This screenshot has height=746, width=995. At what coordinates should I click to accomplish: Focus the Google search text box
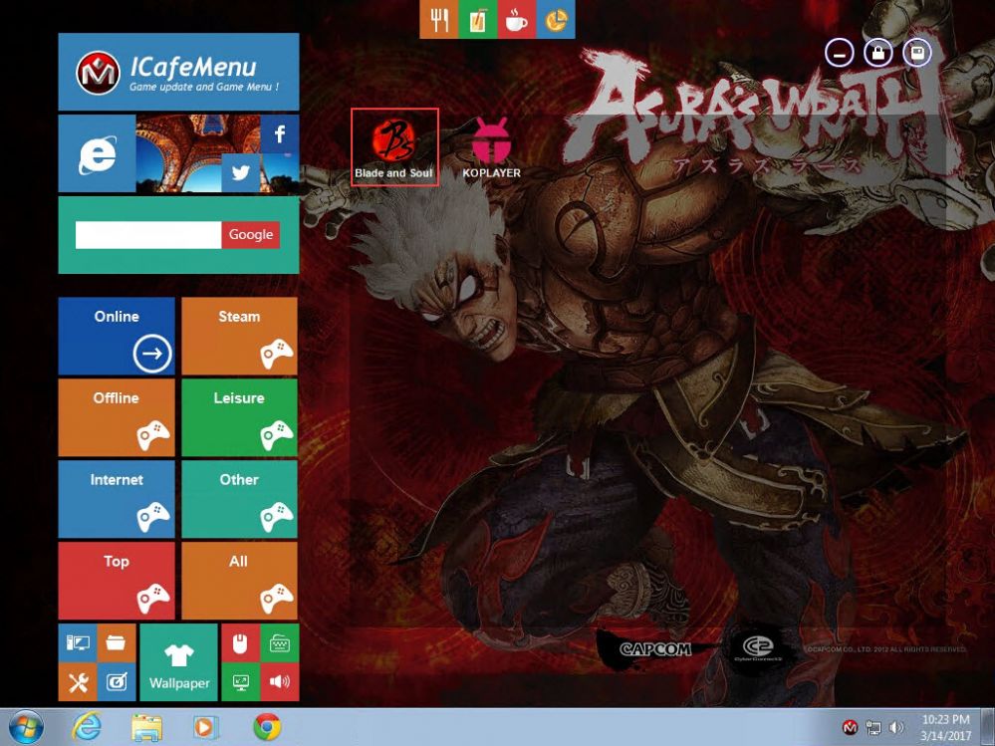pyautogui.click(x=147, y=235)
